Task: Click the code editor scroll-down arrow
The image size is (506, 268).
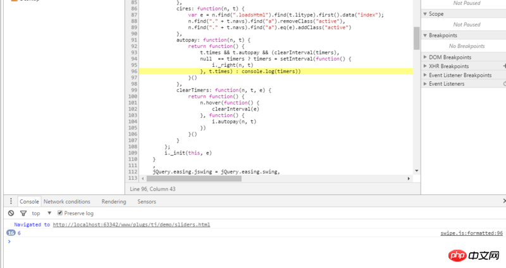Action: point(416,171)
